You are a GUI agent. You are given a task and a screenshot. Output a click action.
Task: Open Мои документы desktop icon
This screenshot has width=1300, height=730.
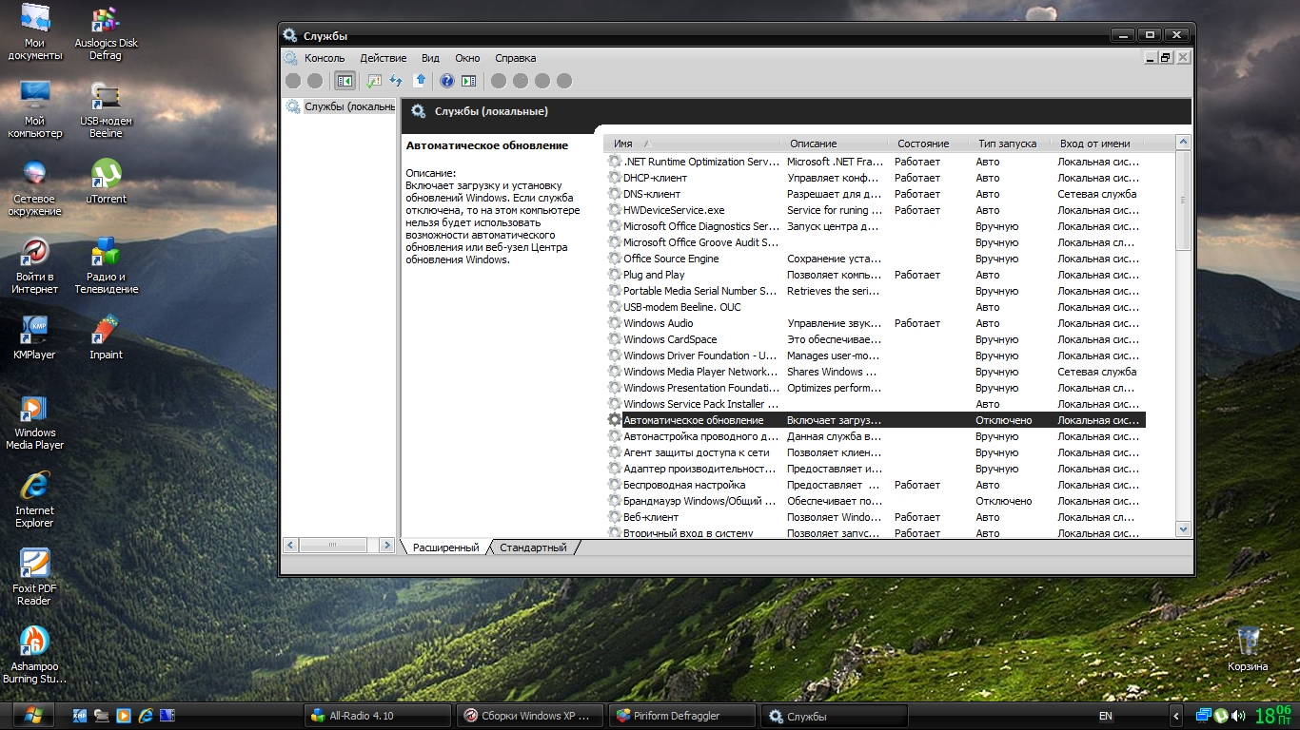click(x=35, y=32)
